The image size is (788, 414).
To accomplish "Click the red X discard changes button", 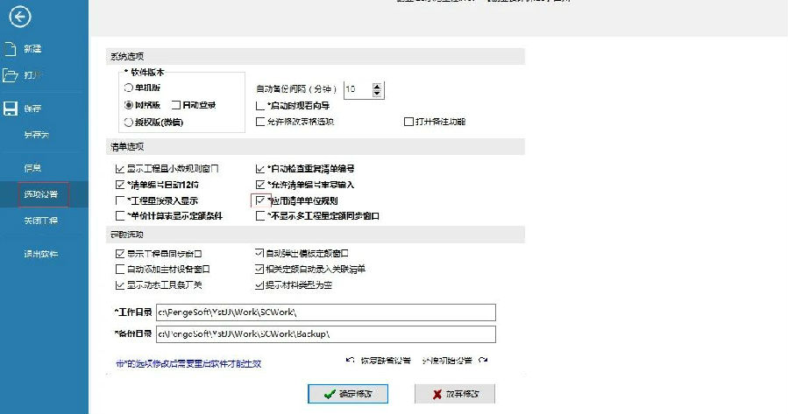I will tap(454, 394).
